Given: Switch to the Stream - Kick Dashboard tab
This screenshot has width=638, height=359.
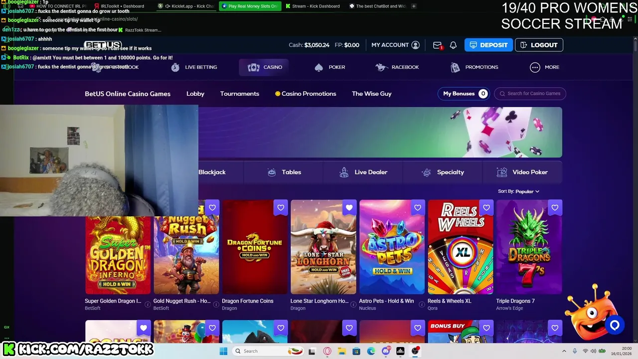Looking at the screenshot, I should [x=313, y=6].
